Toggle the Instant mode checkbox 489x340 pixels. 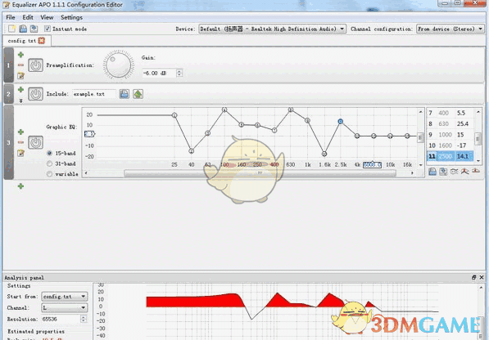tap(47, 29)
